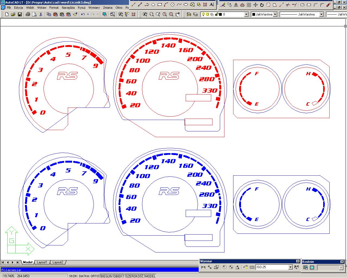Viewport: 347px width, 278px height.
Task: Select the Polygon tool in the Draw toolbar
Action: coord(153,5)
